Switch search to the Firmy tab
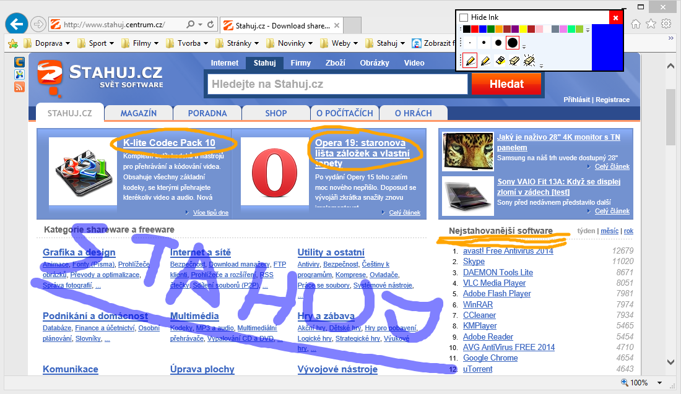Screen dimensions: 681x394 300,63
